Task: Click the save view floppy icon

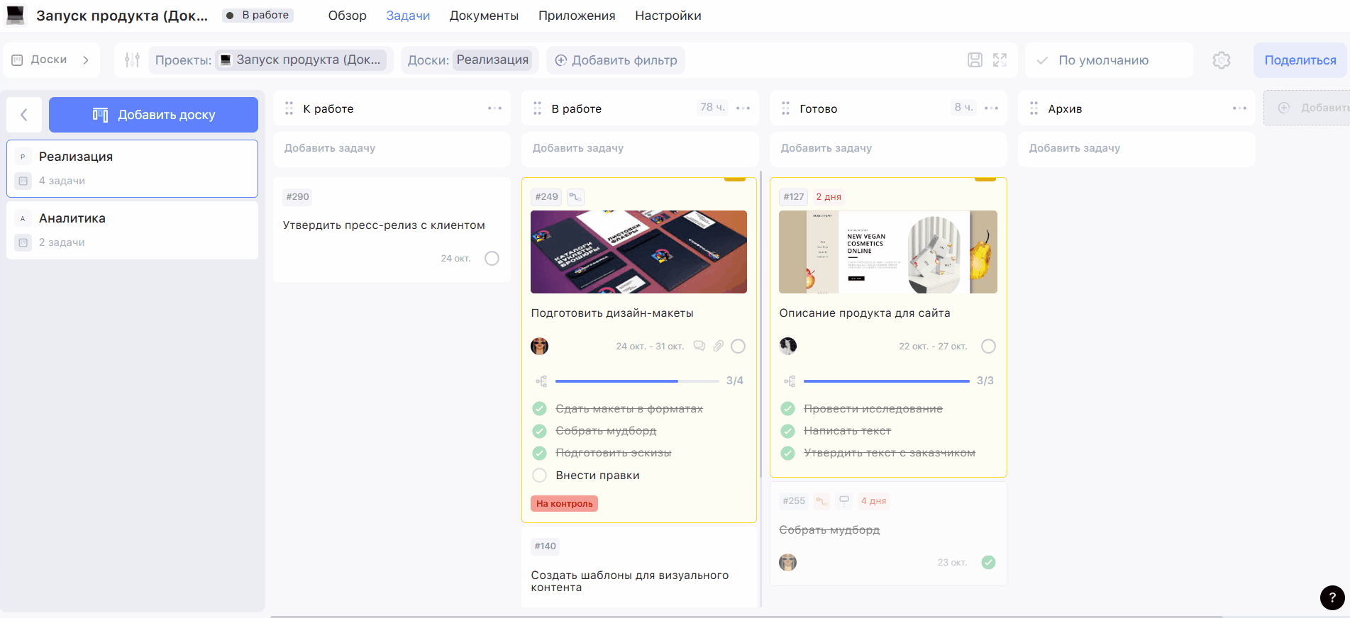Action: (x=975, y=60)
